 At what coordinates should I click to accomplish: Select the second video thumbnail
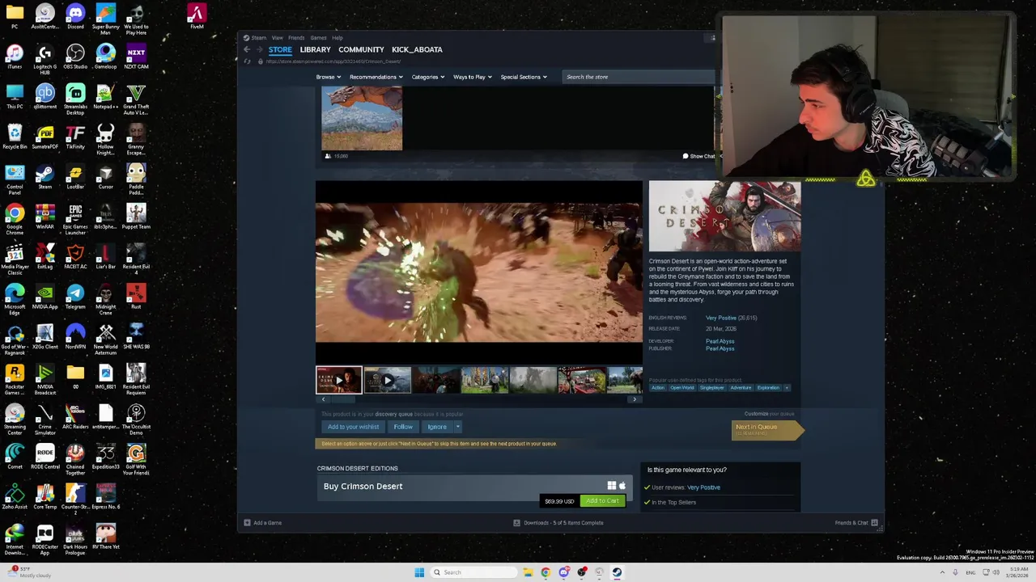tap(387, 380)
